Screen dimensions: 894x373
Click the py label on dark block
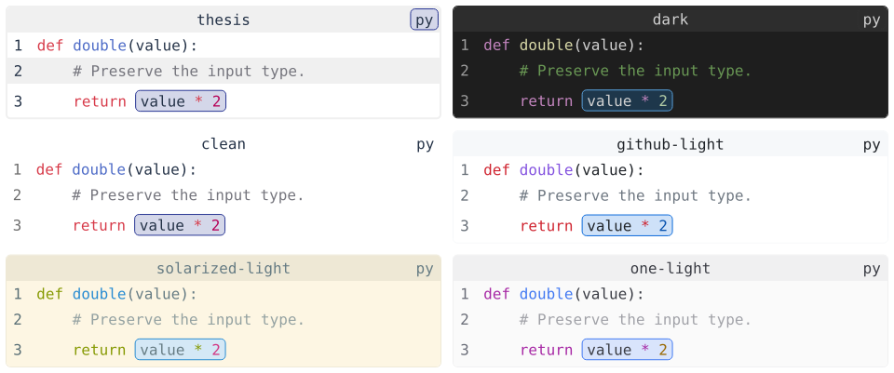[x=872, y=20]
